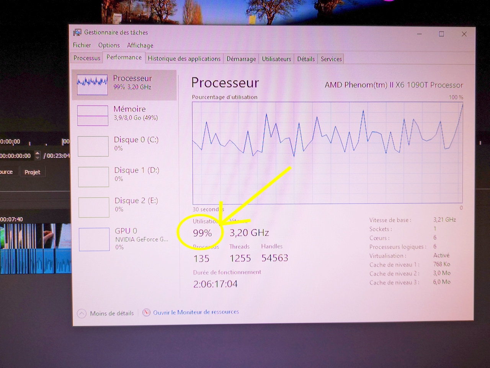490x368 pixels.
Task: Switch to Historique des applications tab
Action: (184, 59)
